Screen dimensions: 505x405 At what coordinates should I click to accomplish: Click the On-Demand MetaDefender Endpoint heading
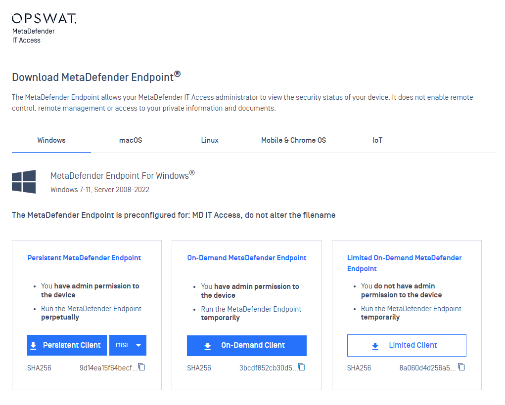coord(247,258)
